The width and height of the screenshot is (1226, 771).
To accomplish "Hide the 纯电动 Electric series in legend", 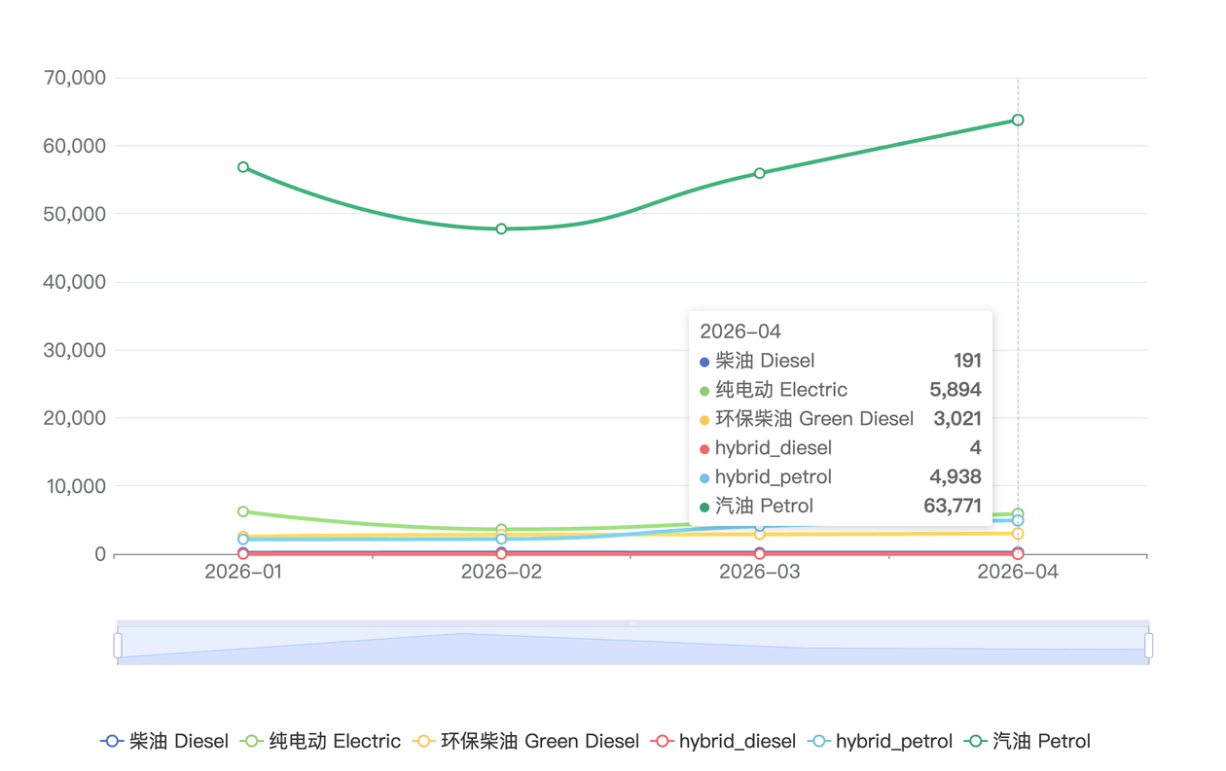I will tap(321, 741).
